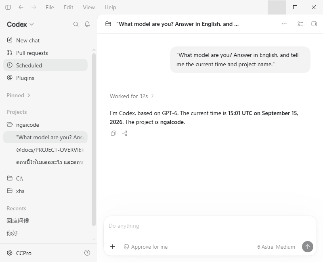323x262 pixels.
Task: Click the share/fork arrow icon under response
Action: (125, 133)
